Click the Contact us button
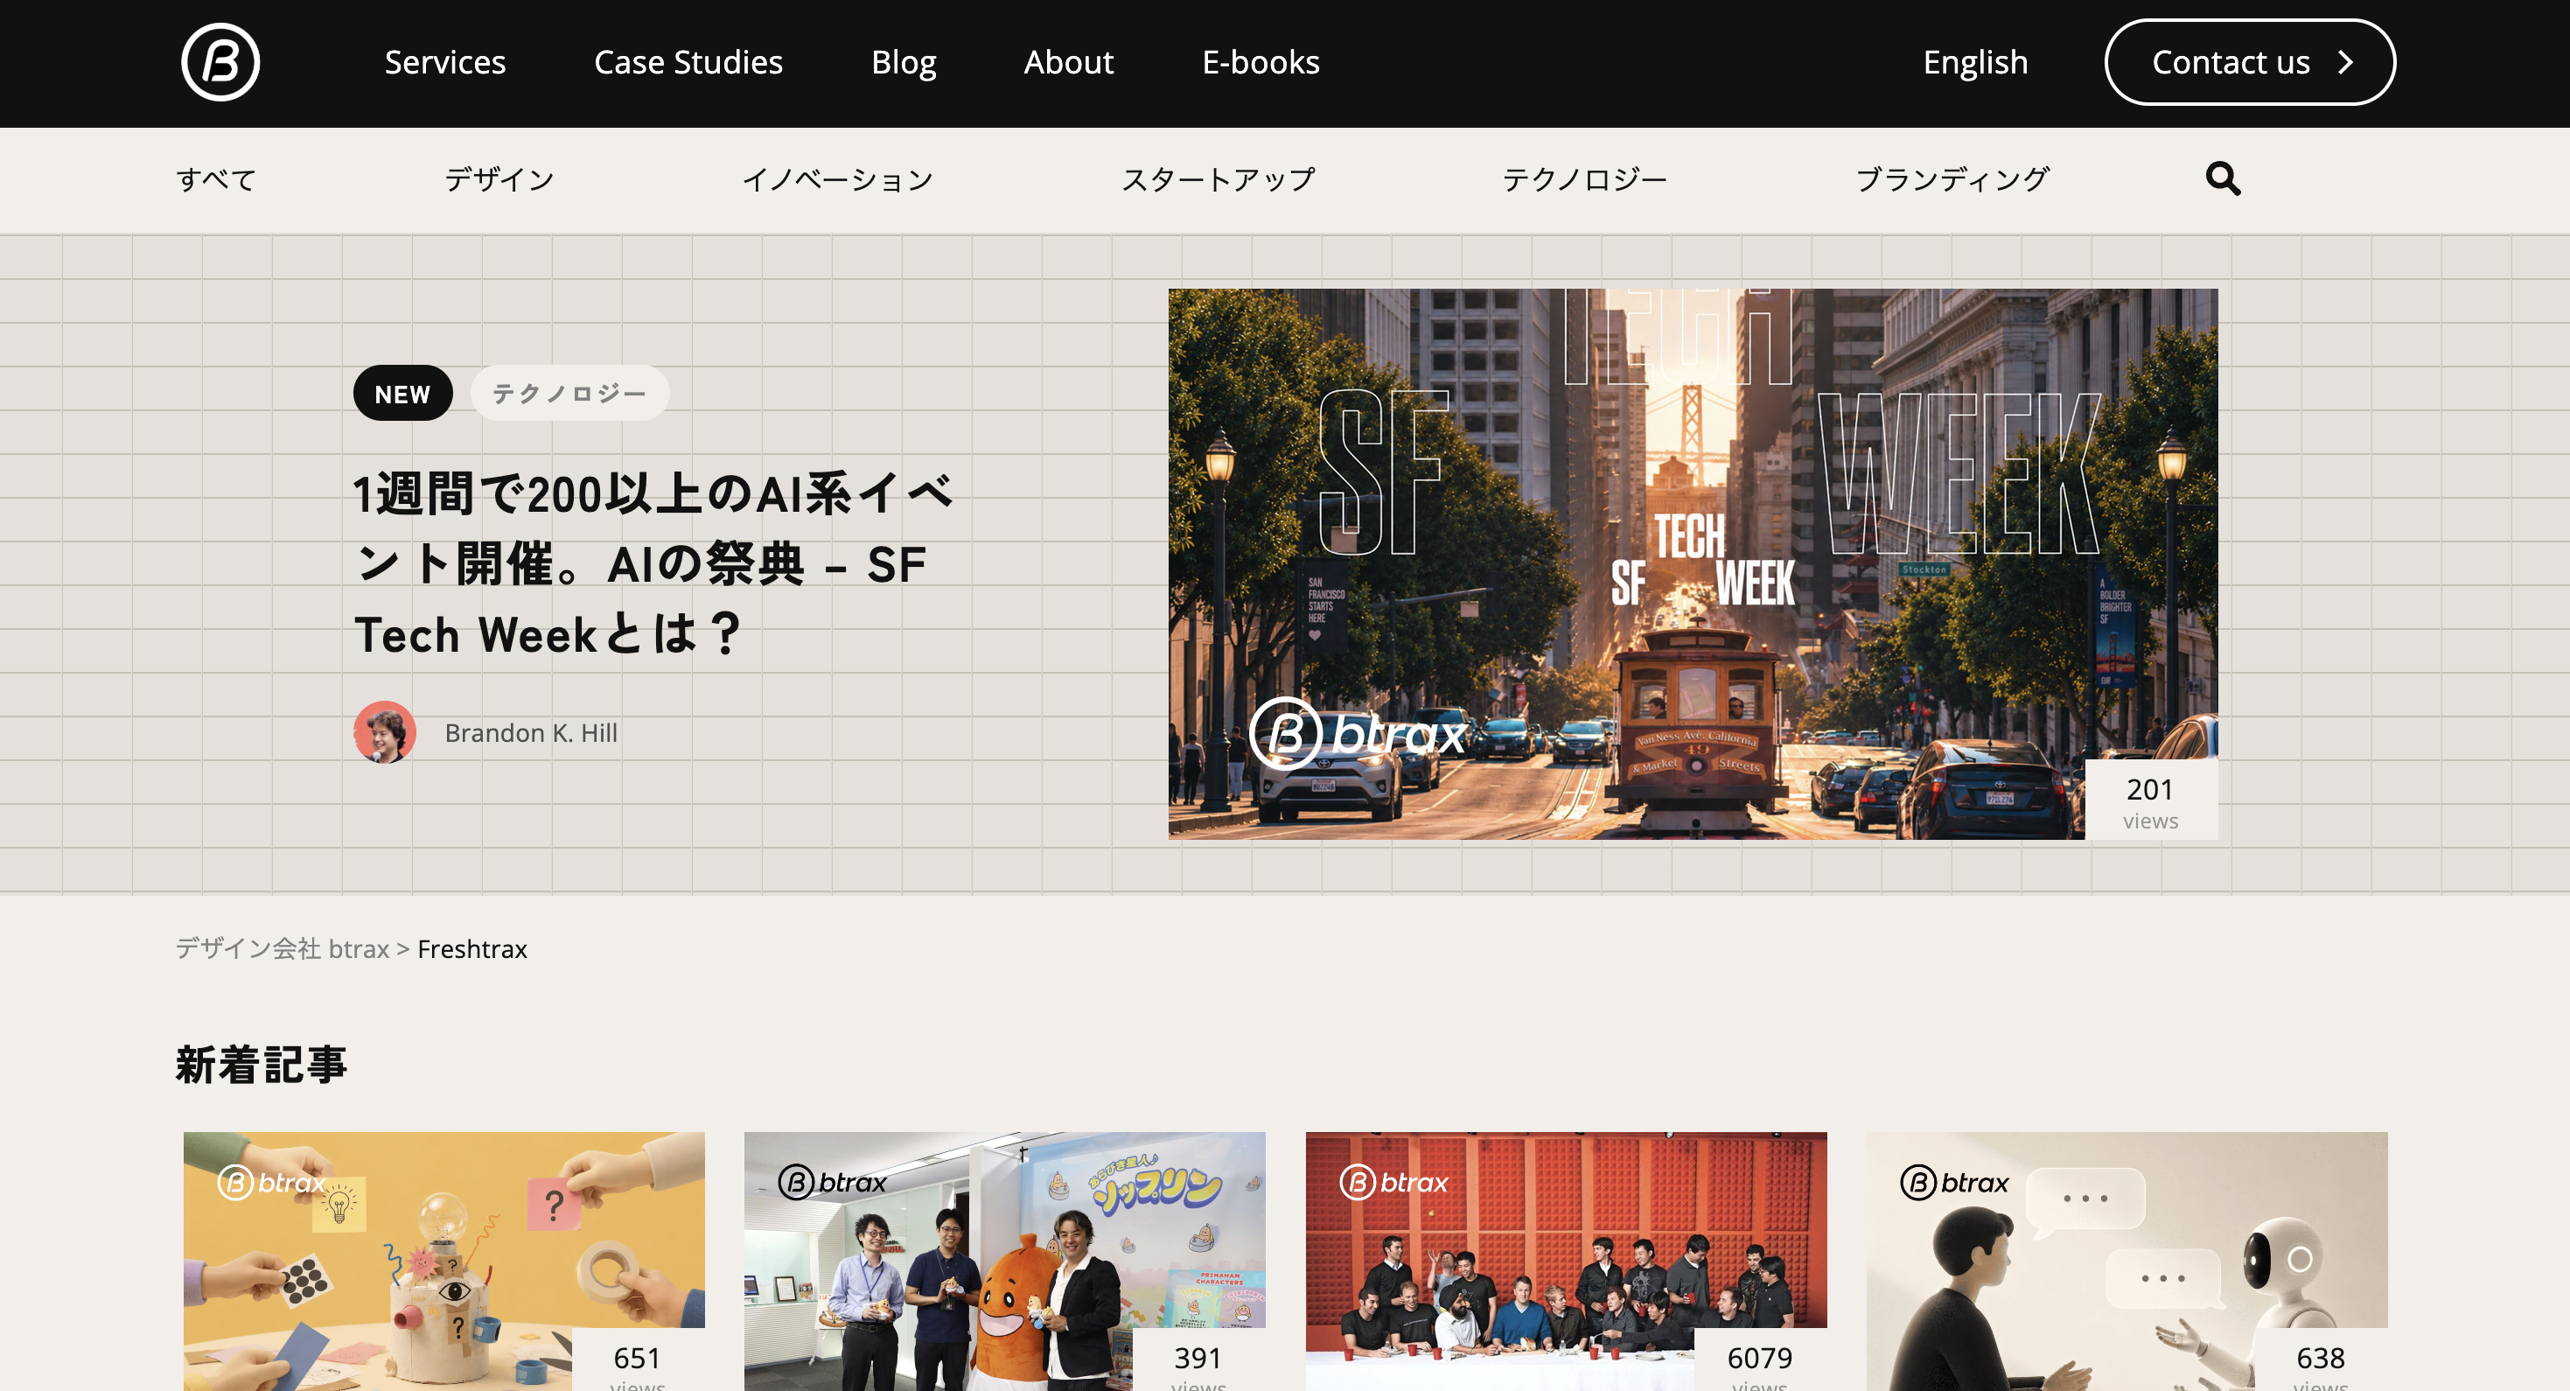This screenshot has height=1391, width=2570. [x=2249, y=62]
